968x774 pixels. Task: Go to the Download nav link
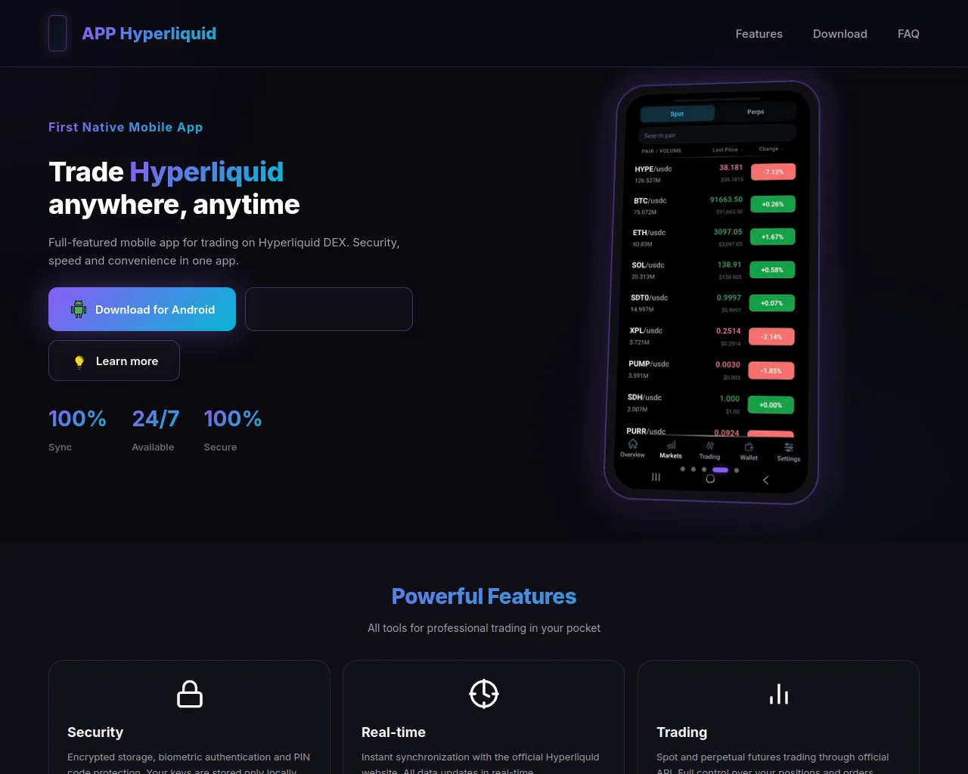click(839, 34)
